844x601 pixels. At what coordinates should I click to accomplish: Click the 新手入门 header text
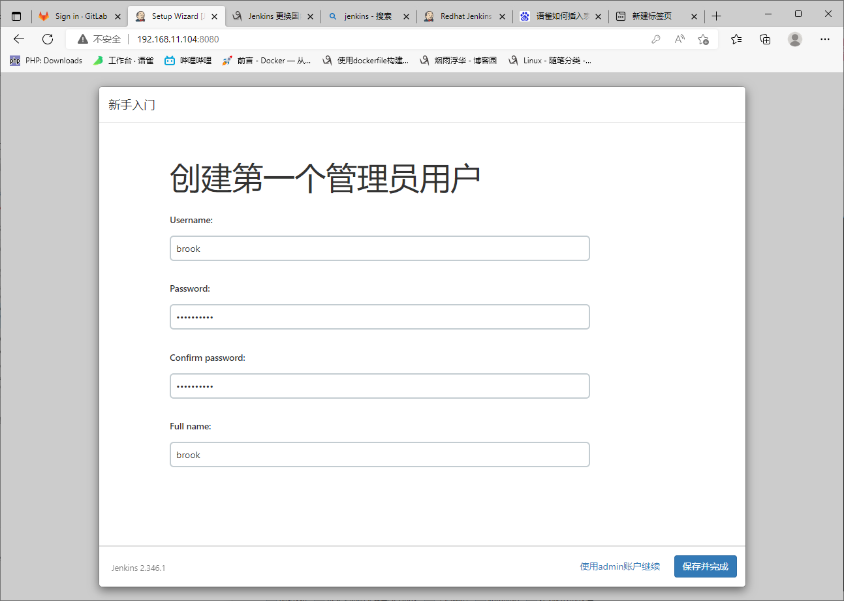point(132,104)
